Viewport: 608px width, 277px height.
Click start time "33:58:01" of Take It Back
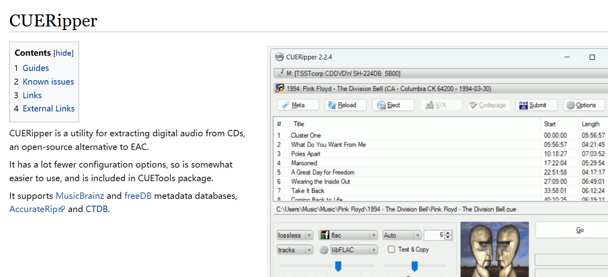555,191
